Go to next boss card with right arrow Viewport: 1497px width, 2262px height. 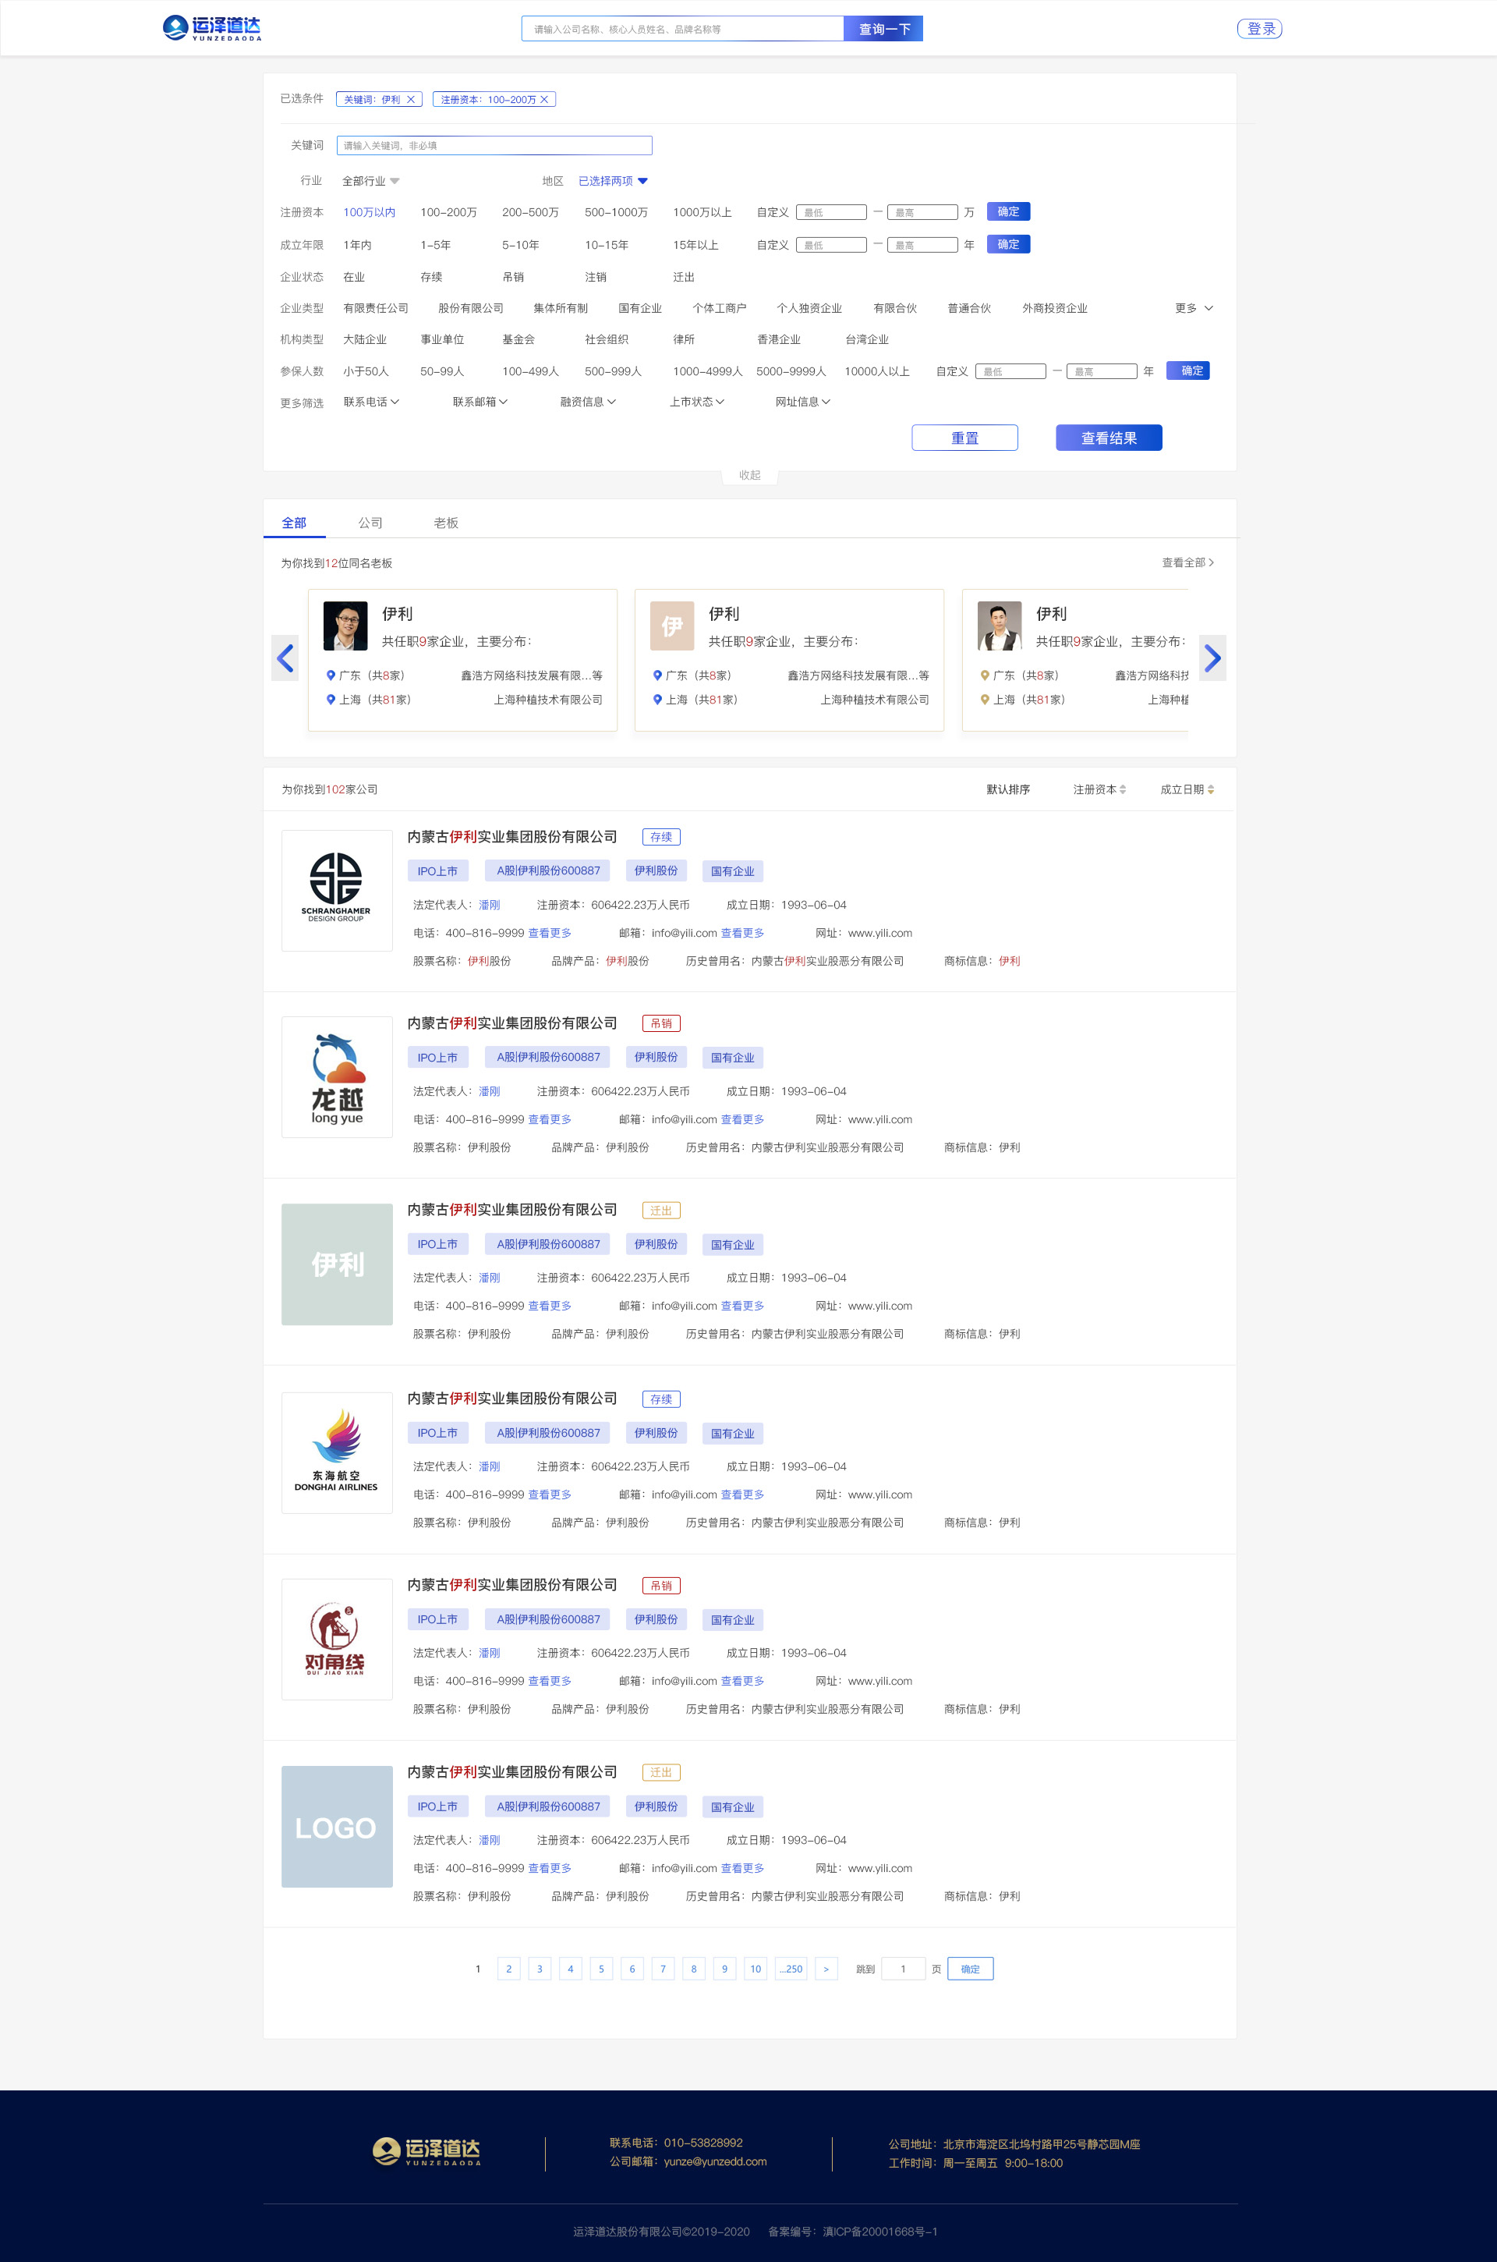tap(1212, 658)
